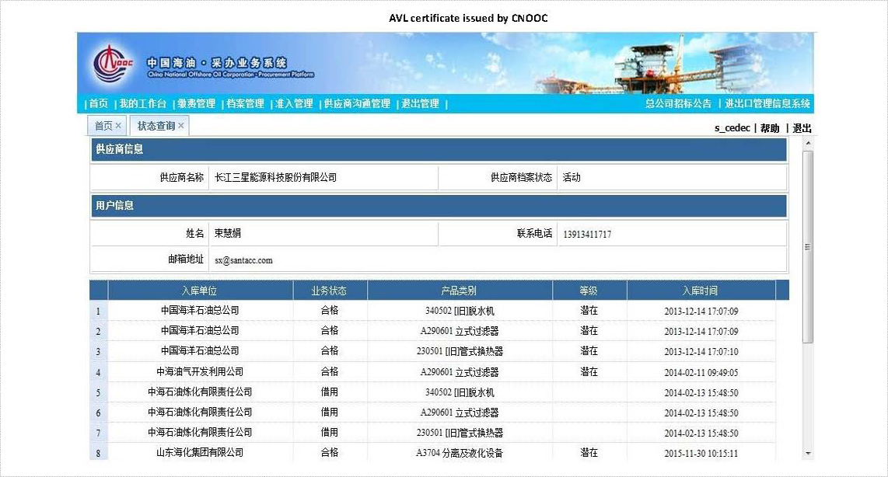Screen dimensions: 888x477
Task: Click 借用 status in row 5
Action: tap(330, 392)
